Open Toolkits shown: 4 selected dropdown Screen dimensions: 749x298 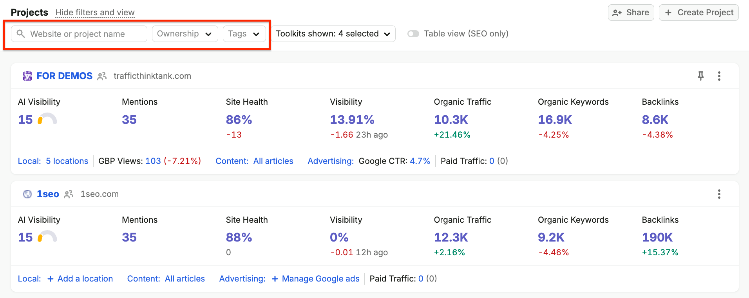tap(333, 34)
